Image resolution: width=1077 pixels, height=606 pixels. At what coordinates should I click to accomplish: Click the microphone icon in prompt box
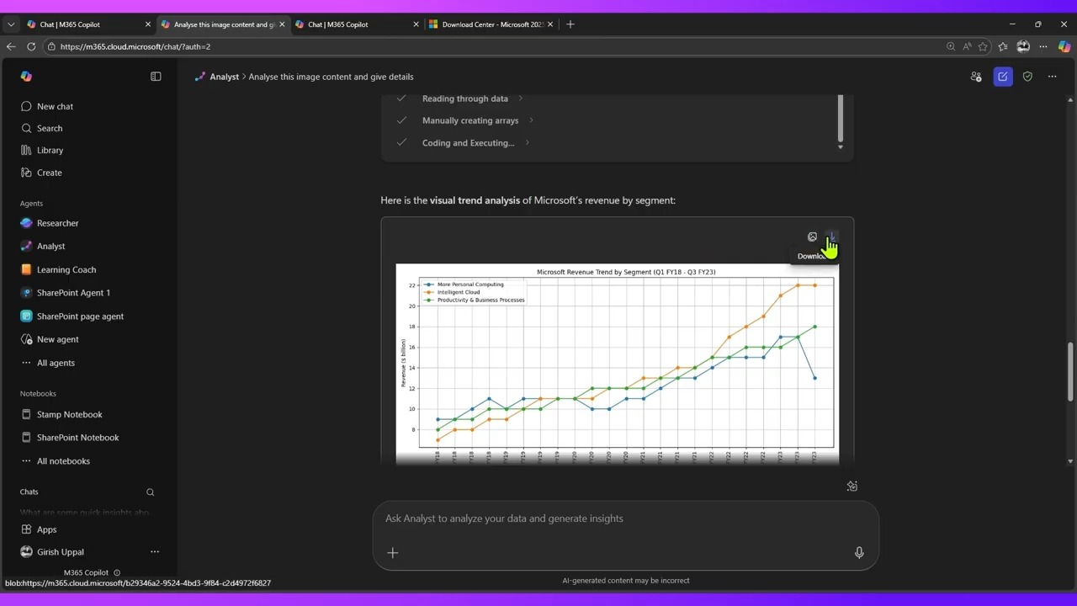(859, 552)
